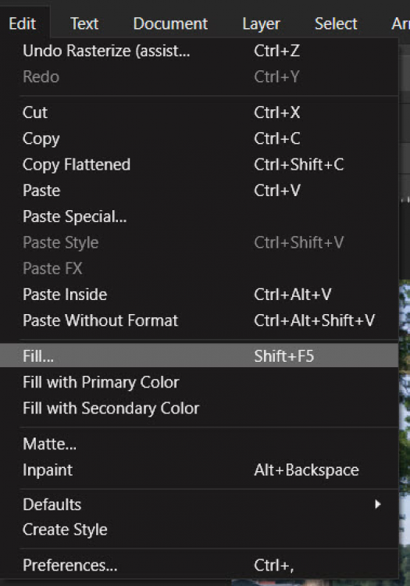Screen dimensions: 410x586
Task: Open the Edit menu
Action: click(x=23, y=24)
